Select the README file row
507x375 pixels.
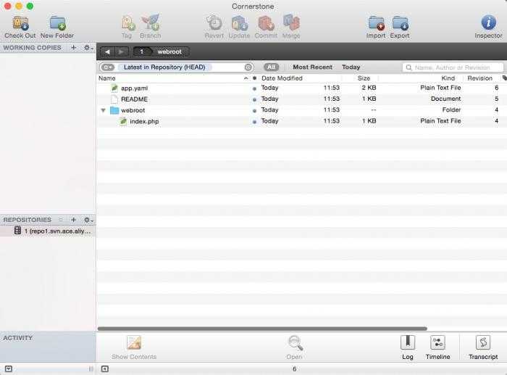[302, 99]
